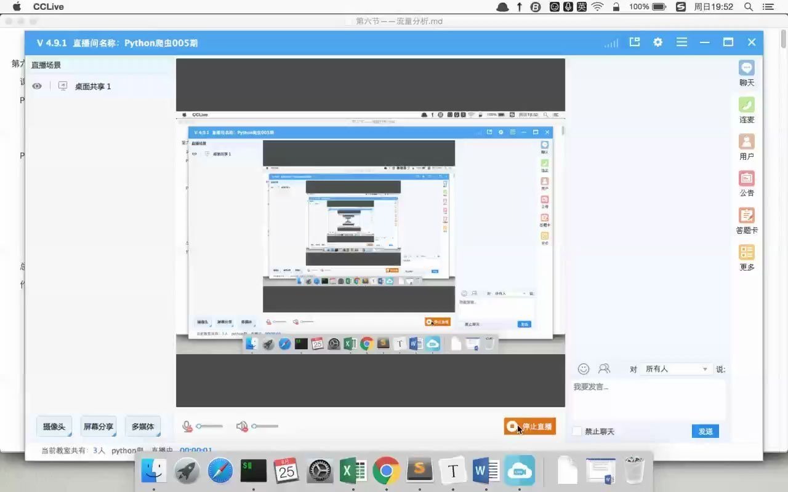Screen dimensions: 788x492
Task: Mute the speaker volume icon
Action: click(x=242, y=426)
